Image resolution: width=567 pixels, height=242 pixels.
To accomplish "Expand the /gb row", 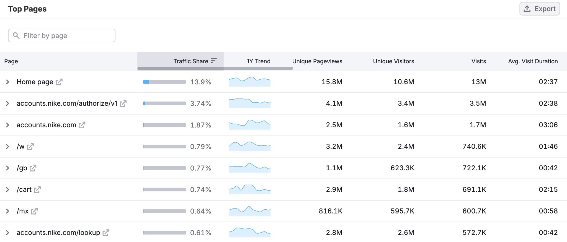I will pyautogui.click(x=8, y=168).
